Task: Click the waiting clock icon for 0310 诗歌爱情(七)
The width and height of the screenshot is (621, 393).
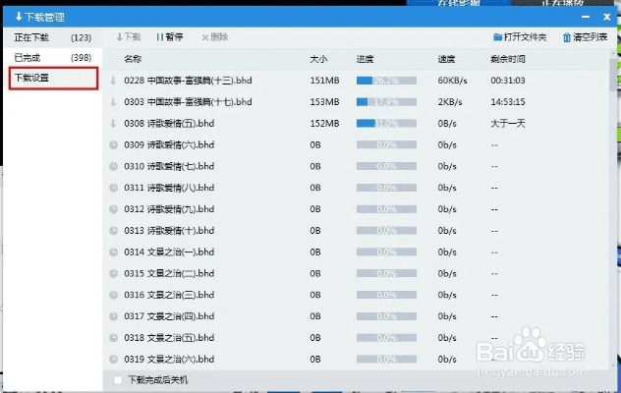Action: coord(114,166)
